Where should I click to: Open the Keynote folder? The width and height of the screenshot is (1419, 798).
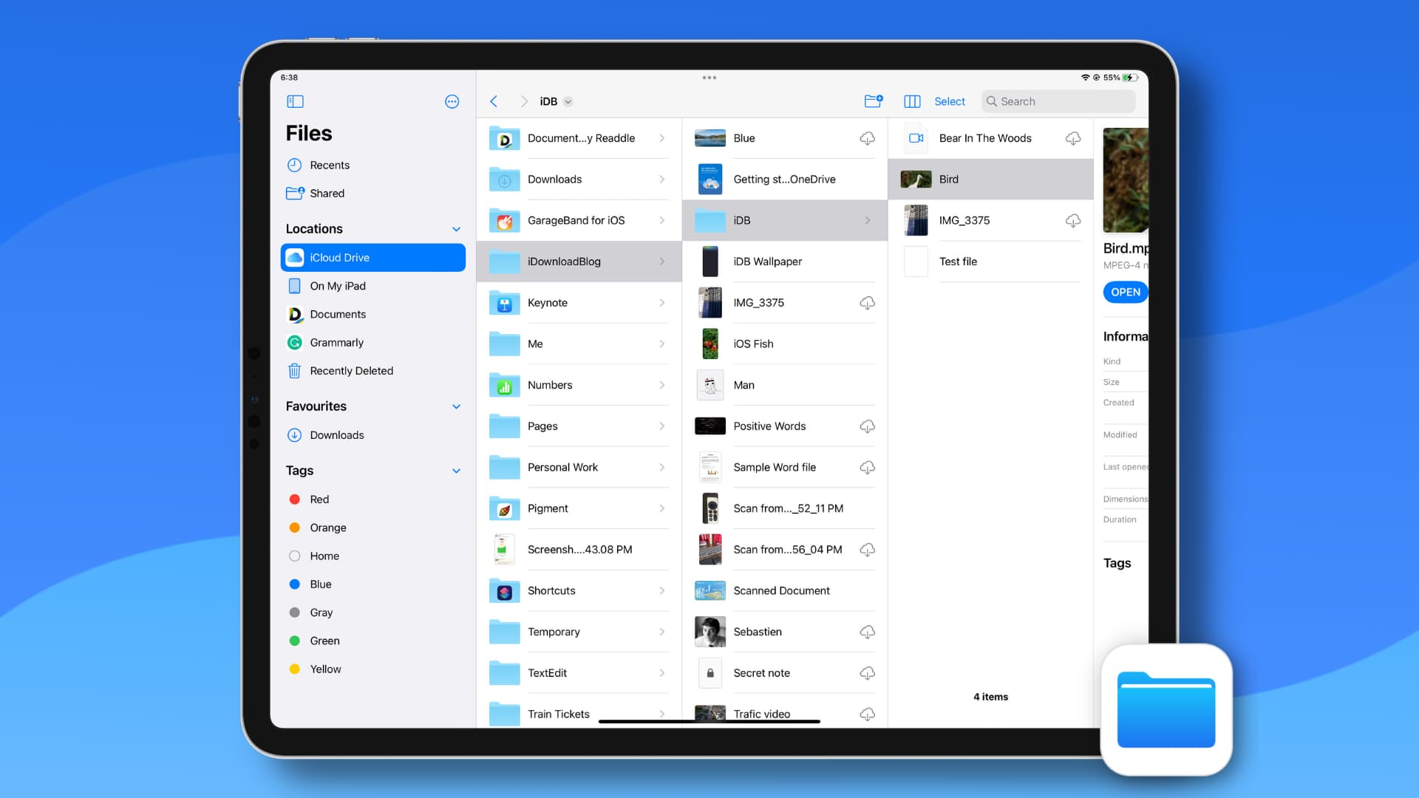(x=579, y=303)
